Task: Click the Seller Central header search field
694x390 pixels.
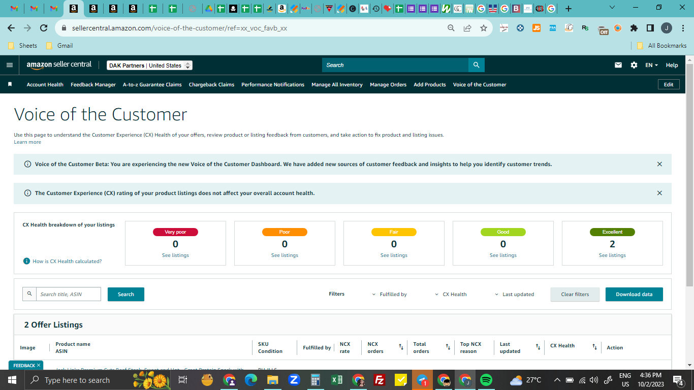Action: pyautogui.click(x=395, y=65)
